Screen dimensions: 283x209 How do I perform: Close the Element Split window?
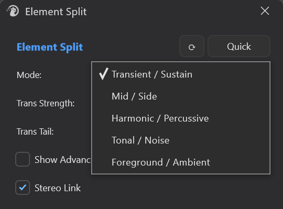(x=265, y=11)
